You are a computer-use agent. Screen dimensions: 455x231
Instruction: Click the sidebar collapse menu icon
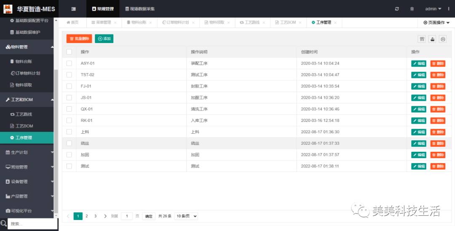pyautogui.click(x=74, y=9)
